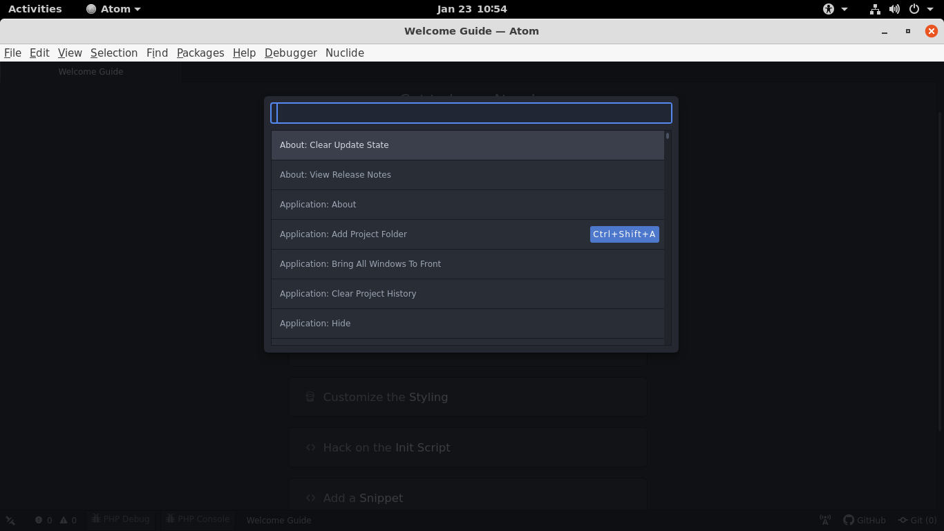Image resolution: width=944 pixels, height=531 pixels.
Task: Open the Find menu
Action: [157, 53]
